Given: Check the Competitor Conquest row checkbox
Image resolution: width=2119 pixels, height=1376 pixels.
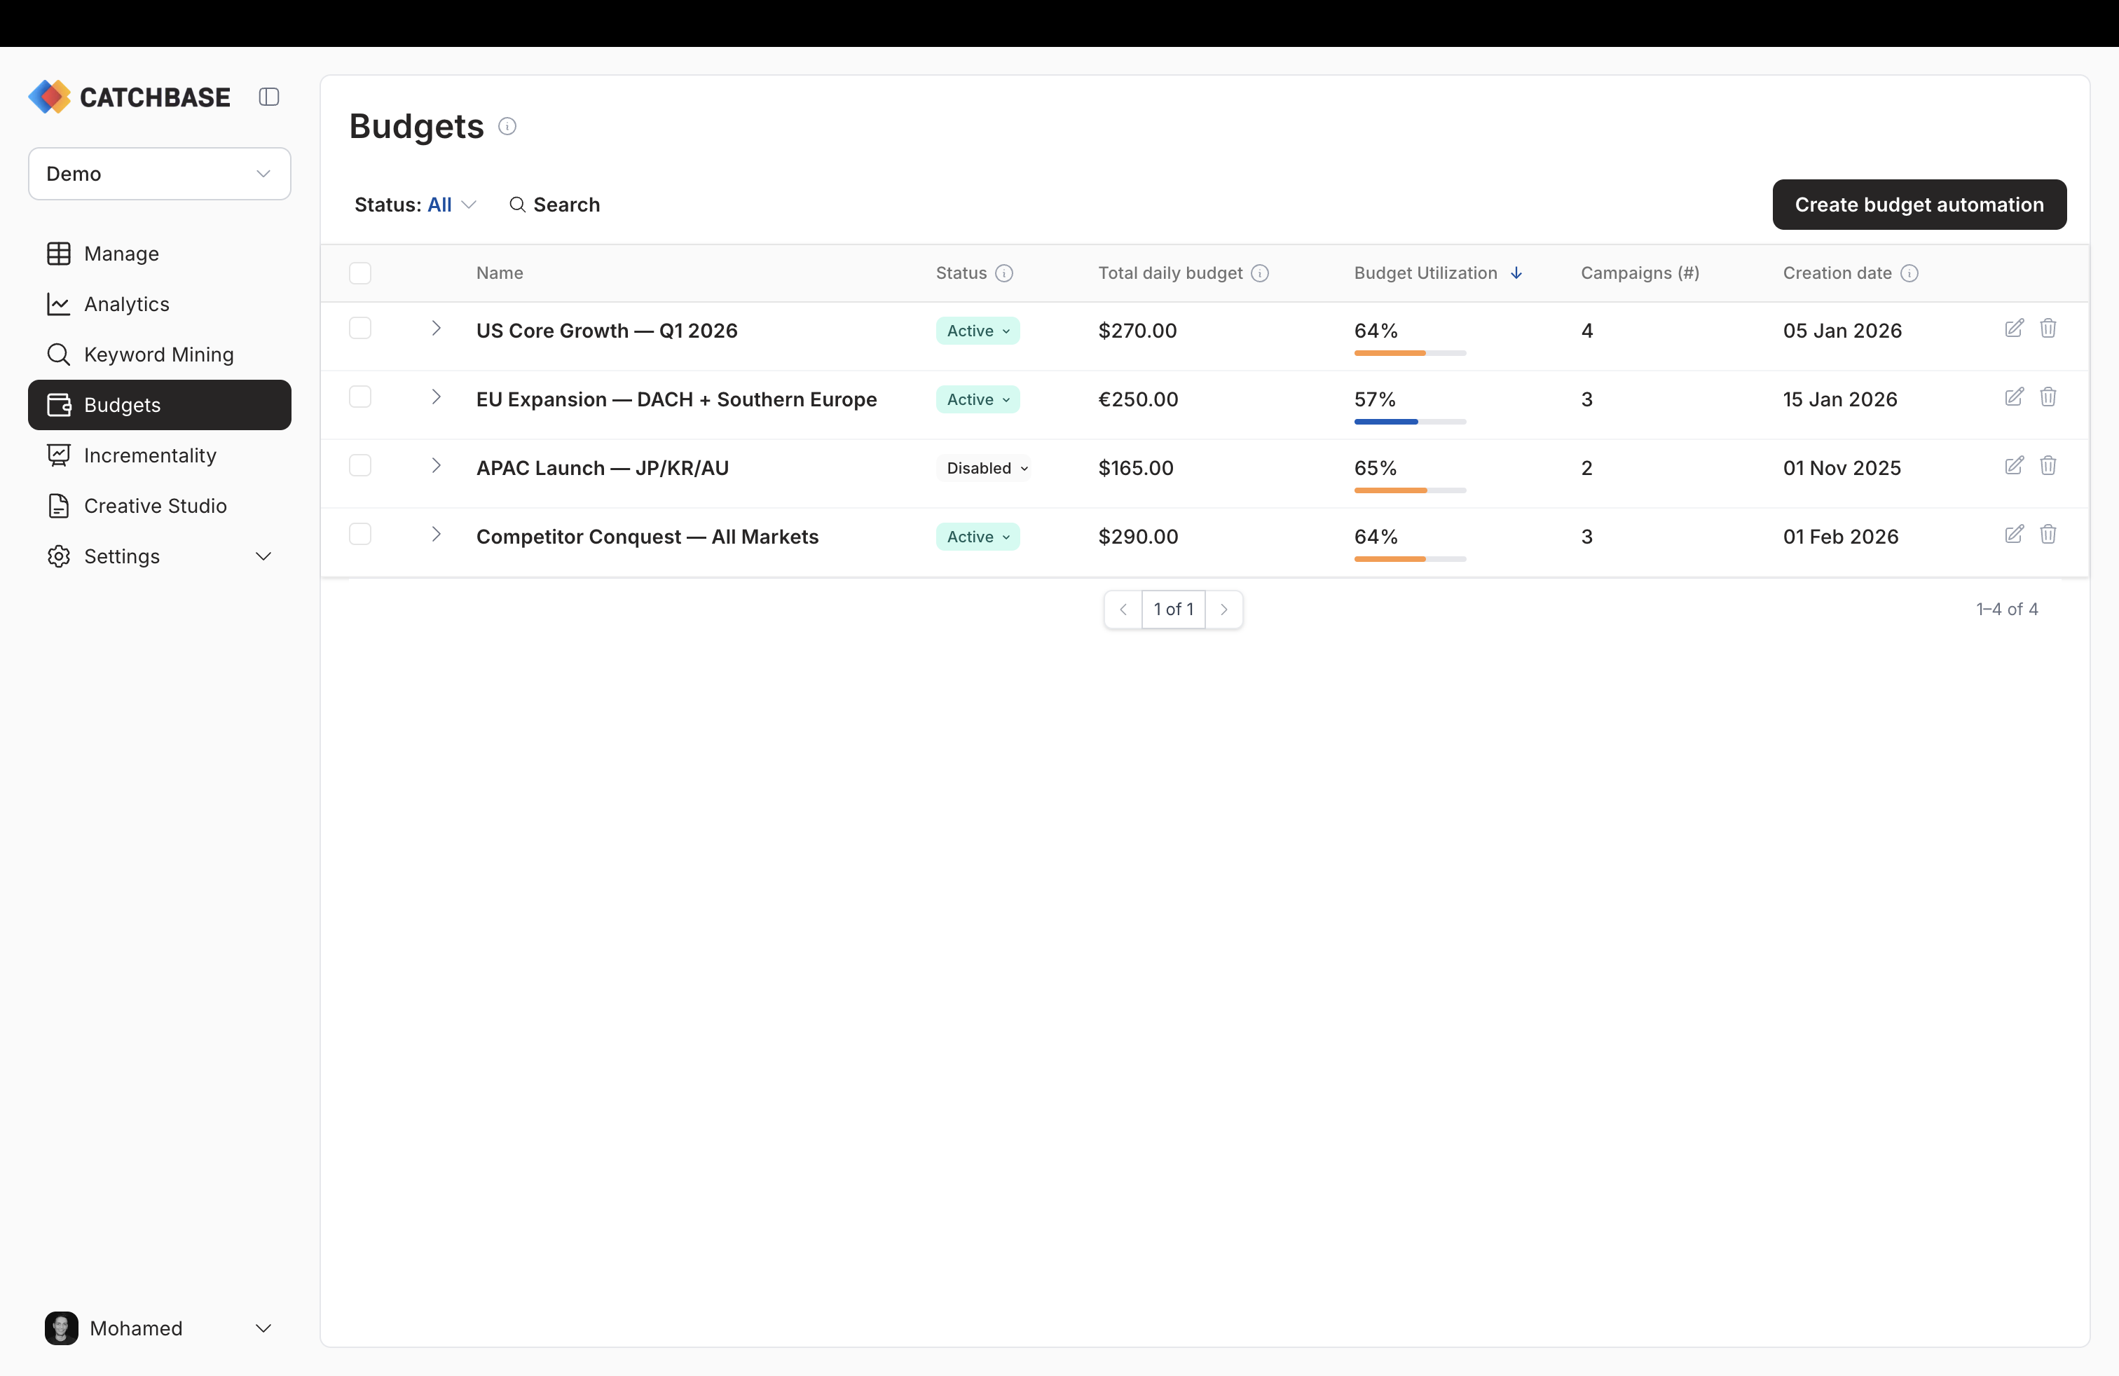Looking at the screenshot, I should click(359, 534).
